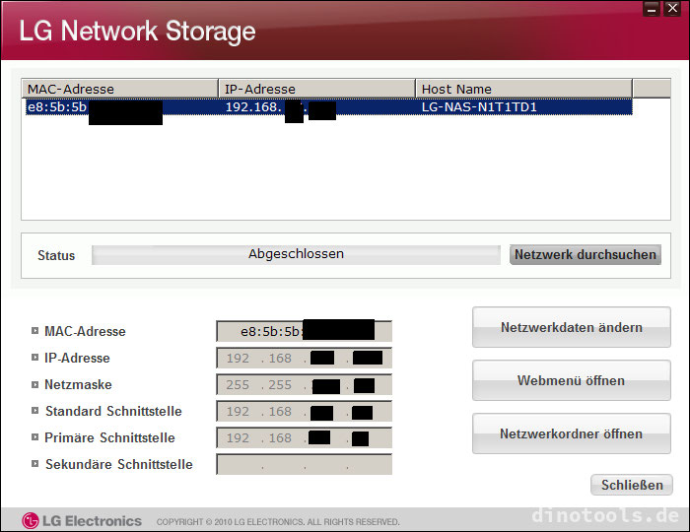Click the Netzmaske label text
Image resolution: width=690 pixels, height=532 pixels.
tap(78, 384)
